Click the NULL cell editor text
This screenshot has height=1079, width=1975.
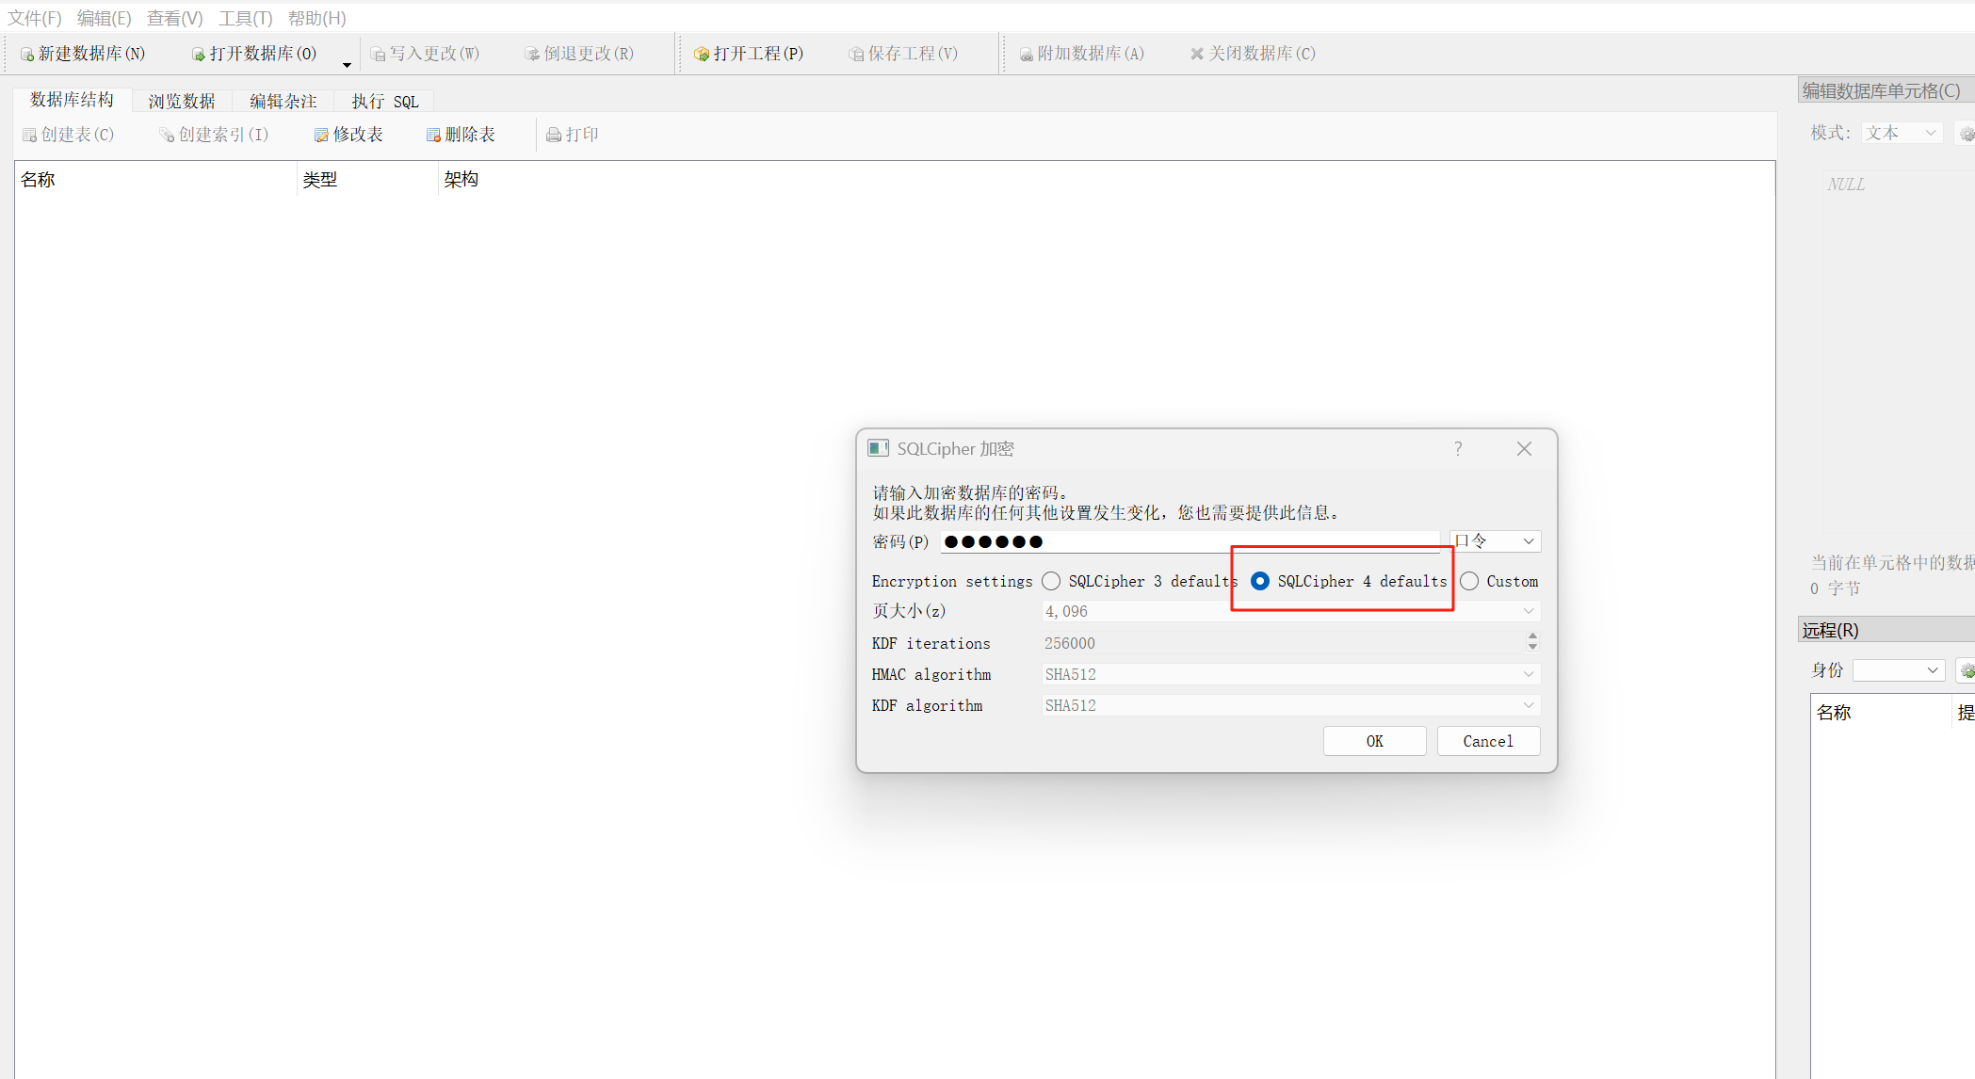(1846, 185)
